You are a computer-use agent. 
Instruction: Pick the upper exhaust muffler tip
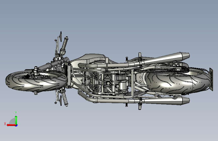point(186,56)
